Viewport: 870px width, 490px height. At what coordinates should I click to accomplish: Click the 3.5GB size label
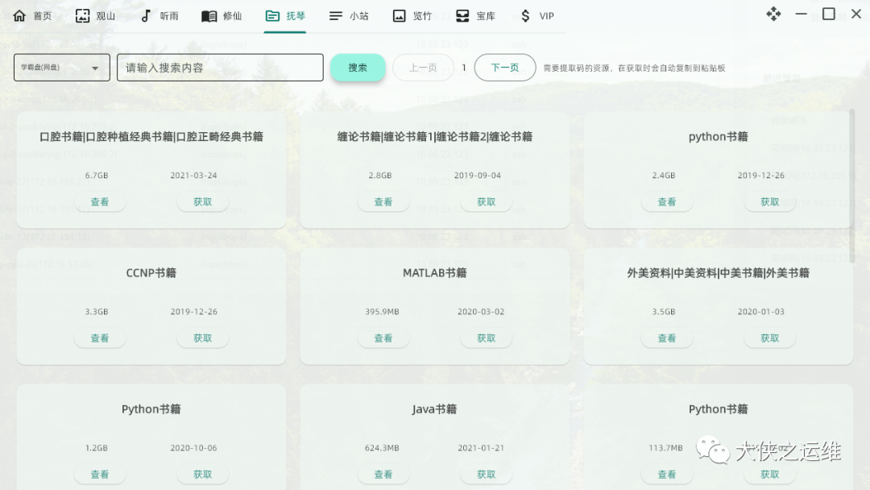[x=664, y=312]
